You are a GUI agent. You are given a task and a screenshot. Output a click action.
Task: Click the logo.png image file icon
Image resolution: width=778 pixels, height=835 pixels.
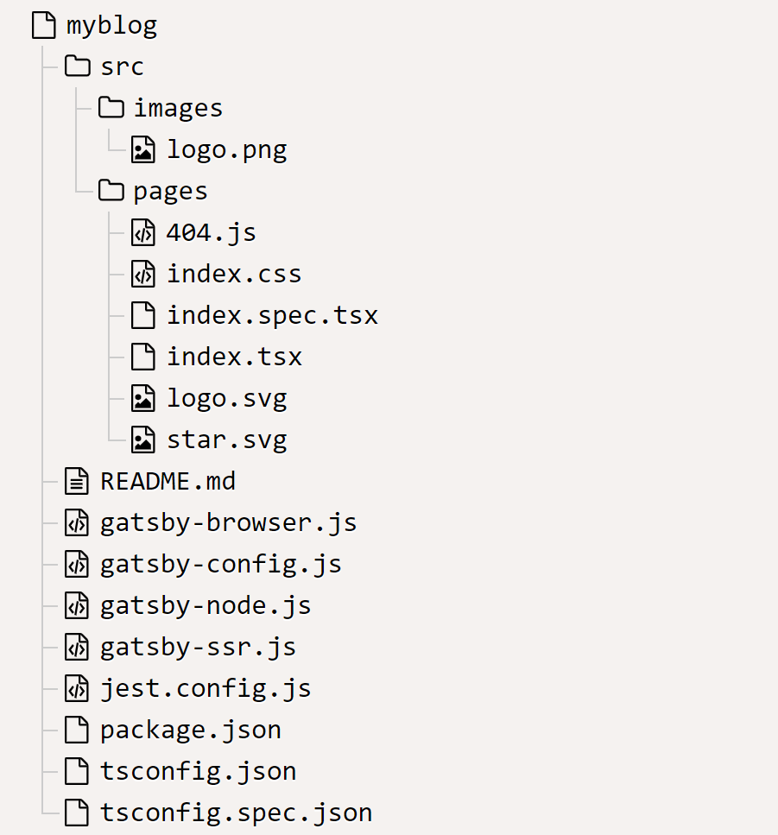143,149
